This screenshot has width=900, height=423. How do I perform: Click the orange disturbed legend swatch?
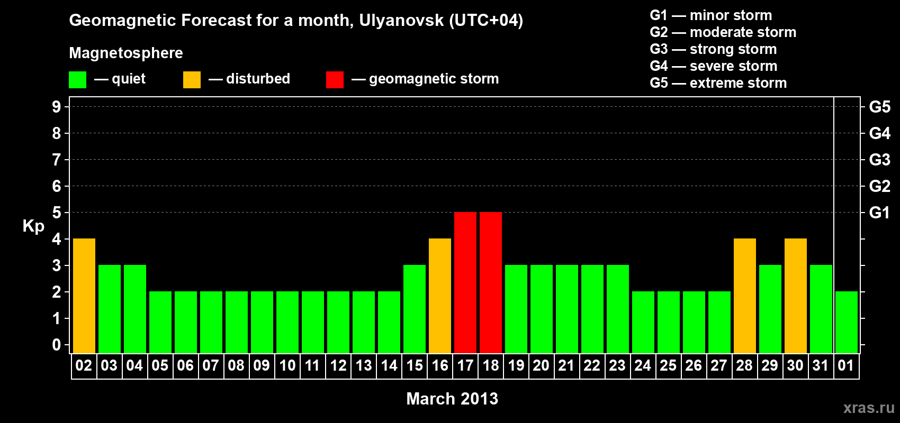coord(192,80)
